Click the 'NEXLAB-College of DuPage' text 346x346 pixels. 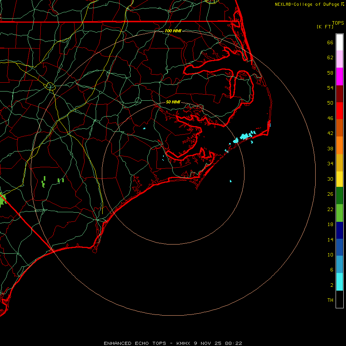click(x=307, y=4)
